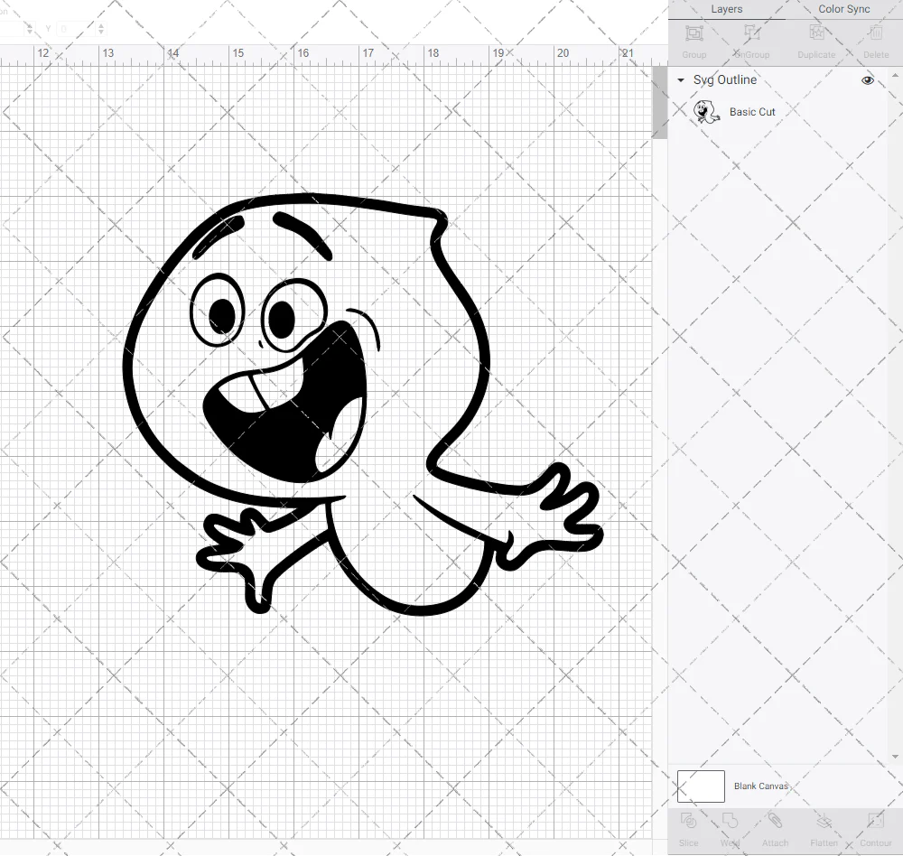This screenshot has width=903, height=856.
Task: Click the Attach paperclip icon
Action: point(775,826)
